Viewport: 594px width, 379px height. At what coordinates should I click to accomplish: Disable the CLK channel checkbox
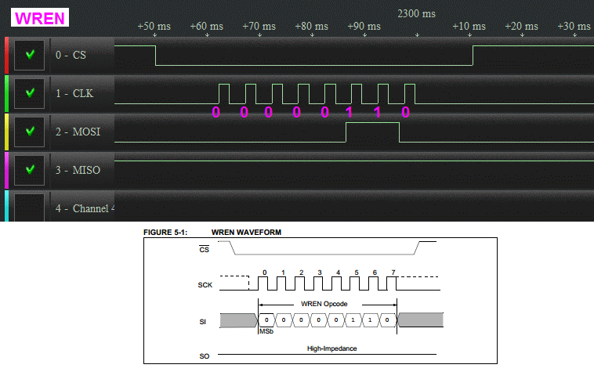click(30, 93)
